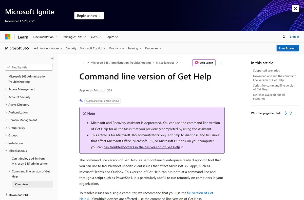
Task: Open the Microsoft Copilot dropdown
Action: pos(93,48)
